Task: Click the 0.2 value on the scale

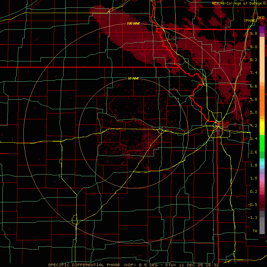Action: click(x=254, y=191)
